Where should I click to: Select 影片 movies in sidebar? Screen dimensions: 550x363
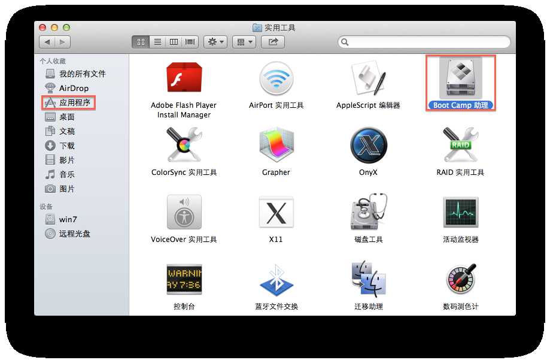(x=60, y=160)
